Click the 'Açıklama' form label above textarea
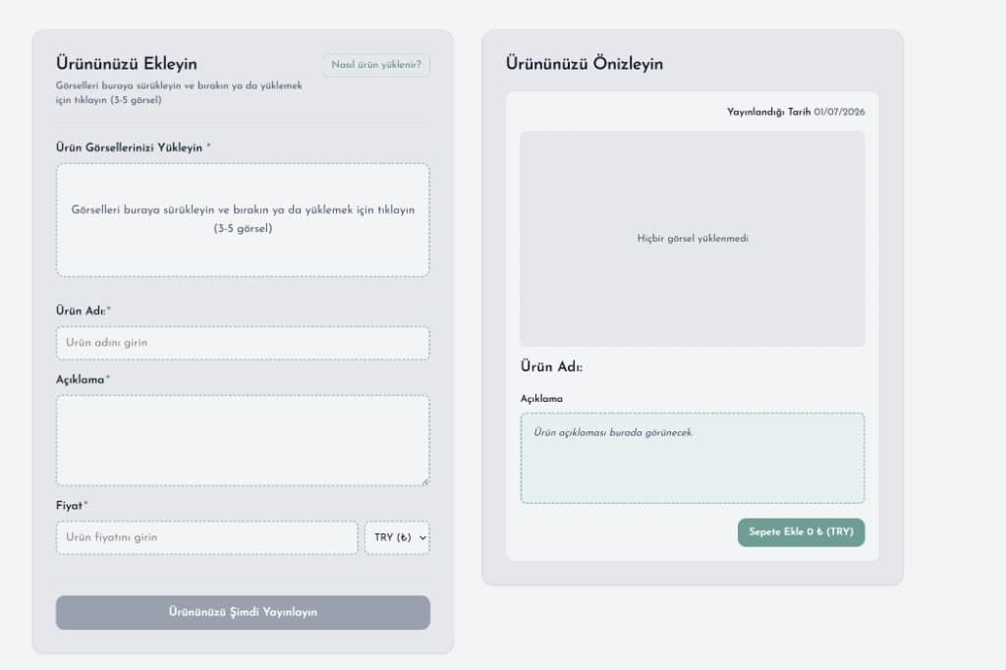Viewport: 1006px width, 670px height. click(x=81, y=380)
